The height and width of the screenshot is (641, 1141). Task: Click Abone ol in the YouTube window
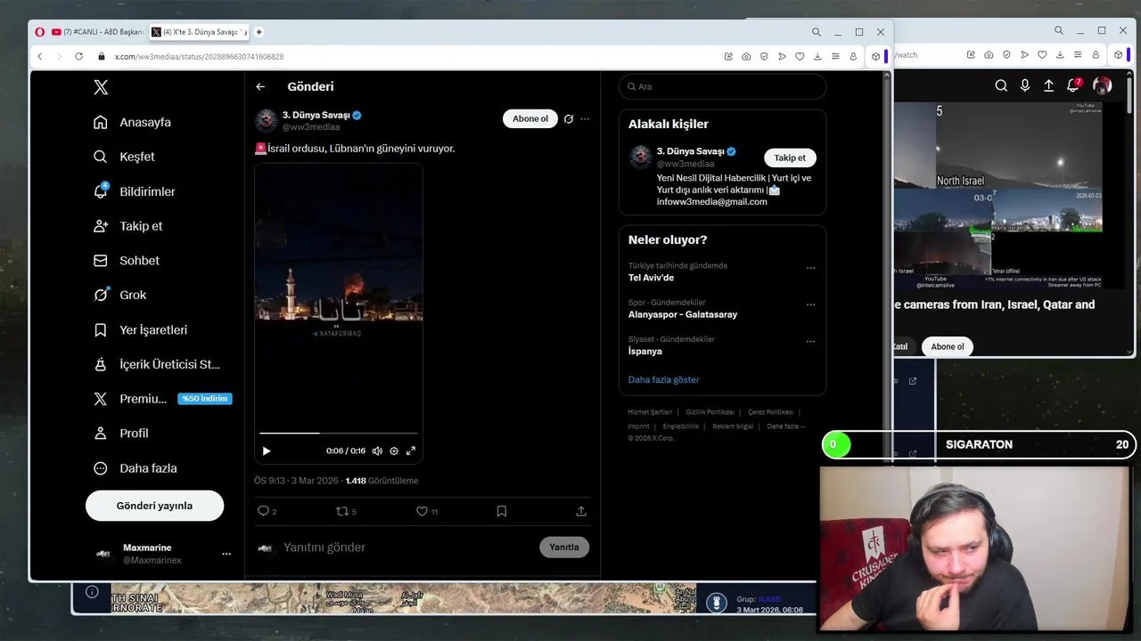[x=948, y=346]
